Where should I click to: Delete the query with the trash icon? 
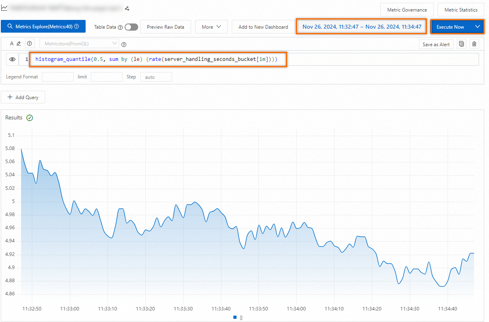[x=474, y=44]
